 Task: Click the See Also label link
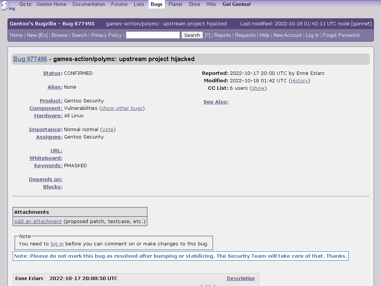[216, 102]
